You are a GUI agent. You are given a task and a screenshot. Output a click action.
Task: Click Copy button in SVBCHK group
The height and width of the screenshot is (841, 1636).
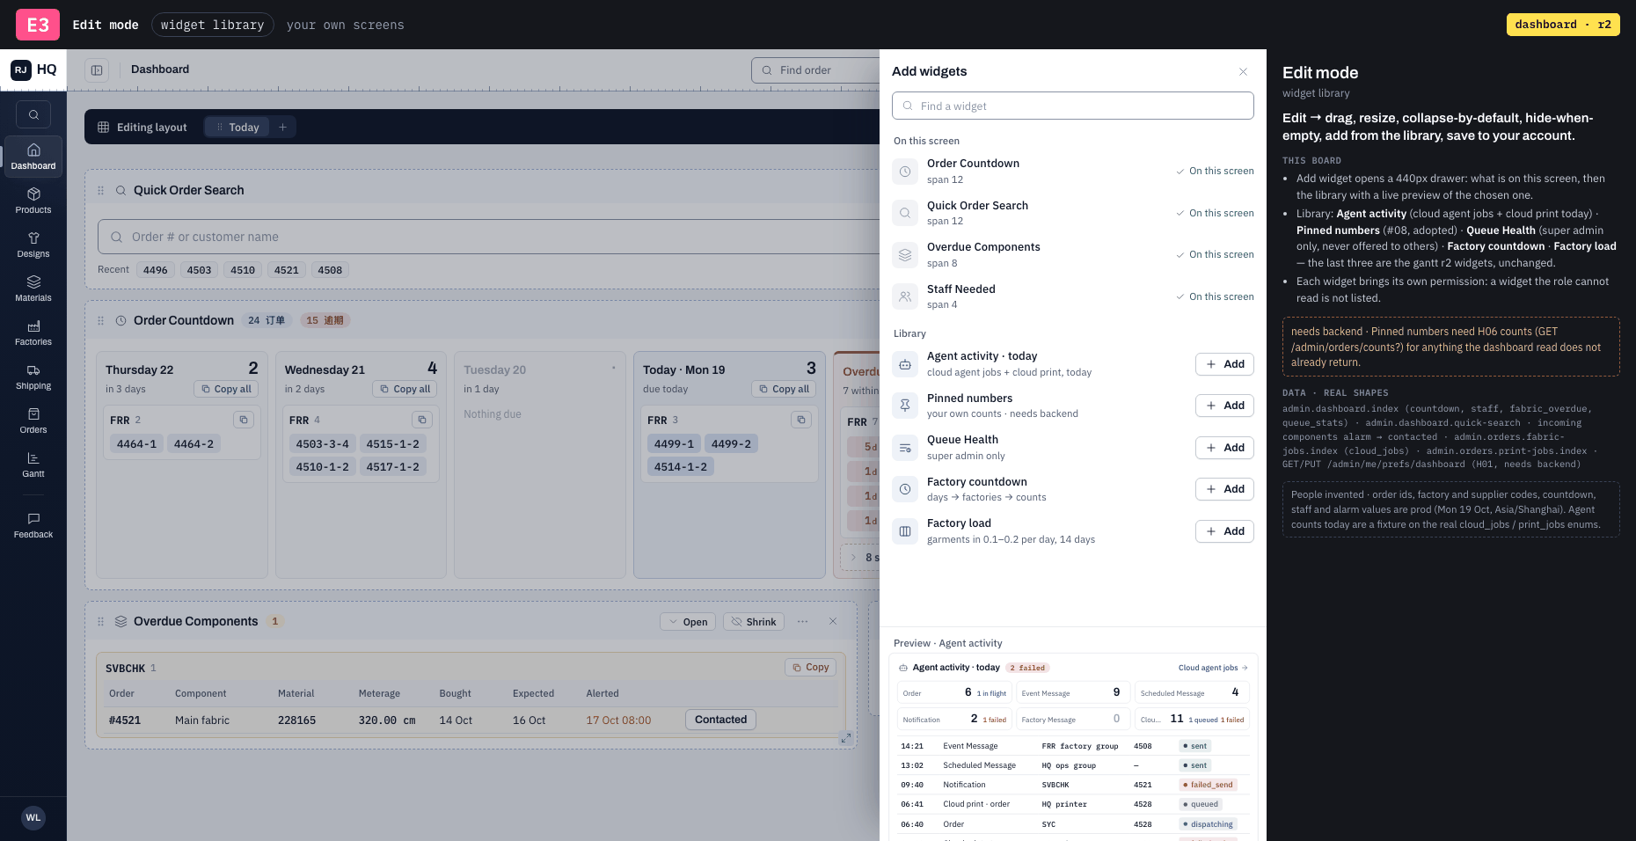(x=810, y=667)
